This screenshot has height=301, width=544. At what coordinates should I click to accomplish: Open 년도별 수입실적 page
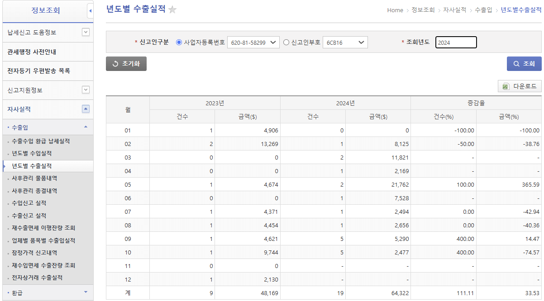point(32,154)
